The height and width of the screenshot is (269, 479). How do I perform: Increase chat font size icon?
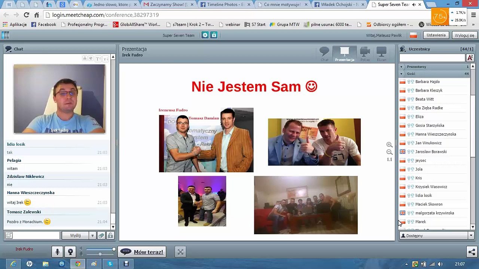[98, 58]
